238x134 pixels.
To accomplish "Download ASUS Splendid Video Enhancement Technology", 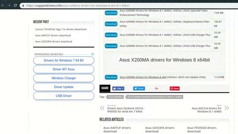I will [x=111, y=13].
